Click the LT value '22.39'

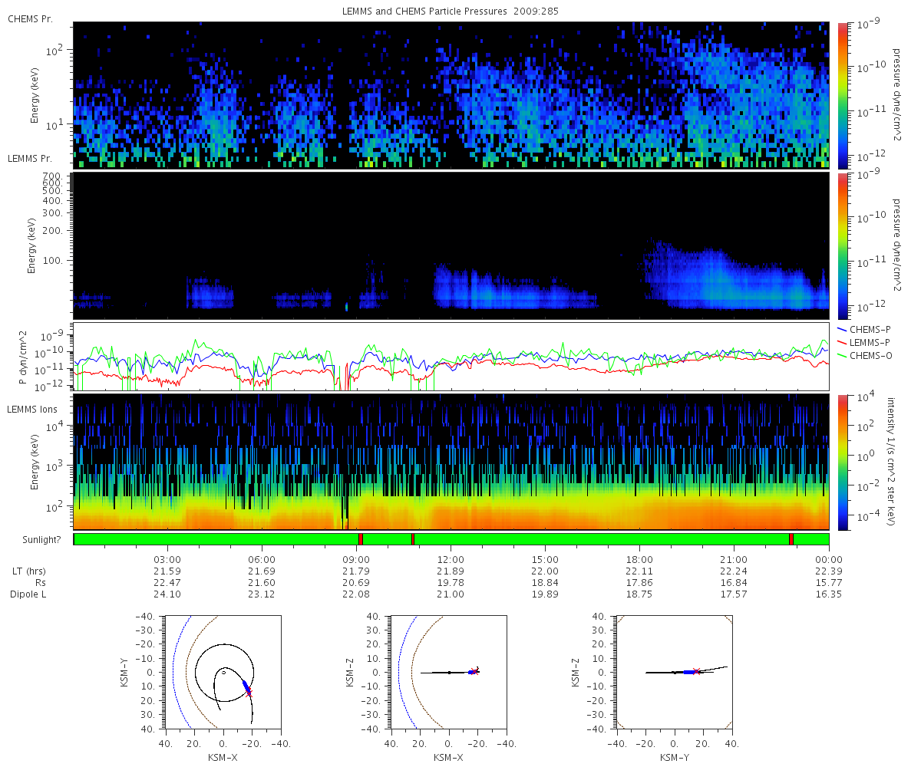829,571
